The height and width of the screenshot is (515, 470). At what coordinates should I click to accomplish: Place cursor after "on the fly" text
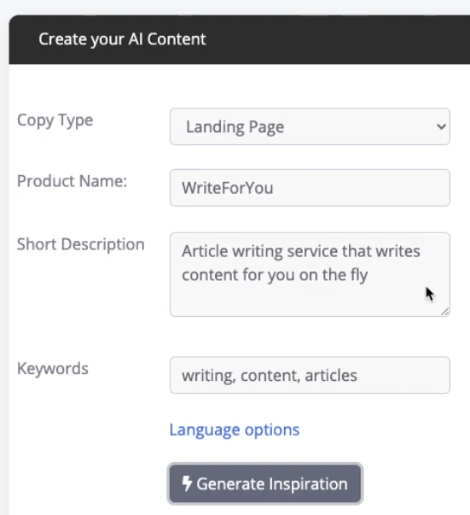[x=368, y=275]
